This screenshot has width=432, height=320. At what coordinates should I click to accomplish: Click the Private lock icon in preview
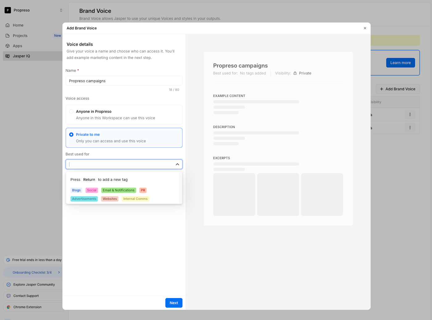pos(295,73)
